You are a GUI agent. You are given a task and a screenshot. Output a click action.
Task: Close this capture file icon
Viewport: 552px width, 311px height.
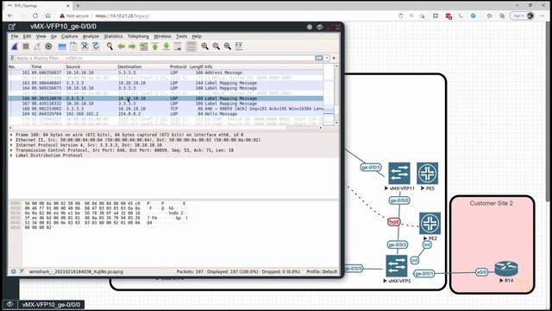pos(85,47)
